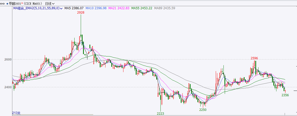Click the 2223 lowest price label
297x116 pixels.
tap(160, 113)
